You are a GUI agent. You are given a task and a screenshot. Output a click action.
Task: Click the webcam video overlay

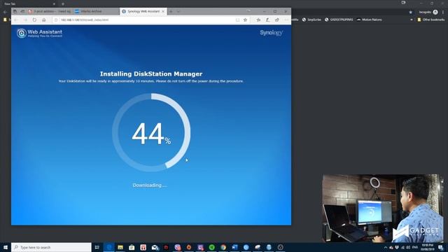coord(384,209)
